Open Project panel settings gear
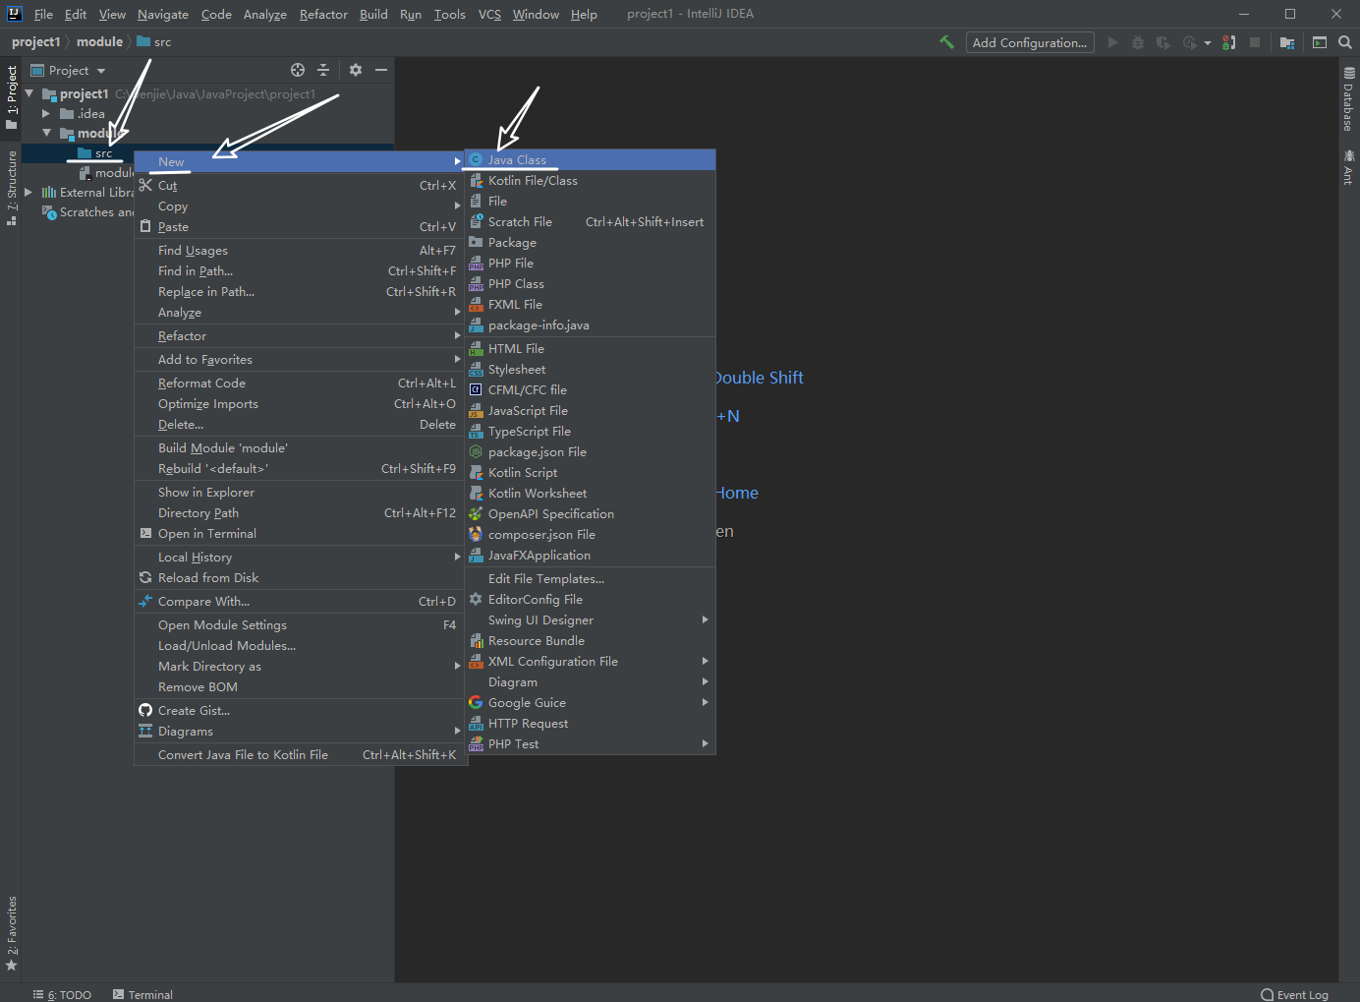Viewport: 1360px width, 1002px height. tap(356, 70)
